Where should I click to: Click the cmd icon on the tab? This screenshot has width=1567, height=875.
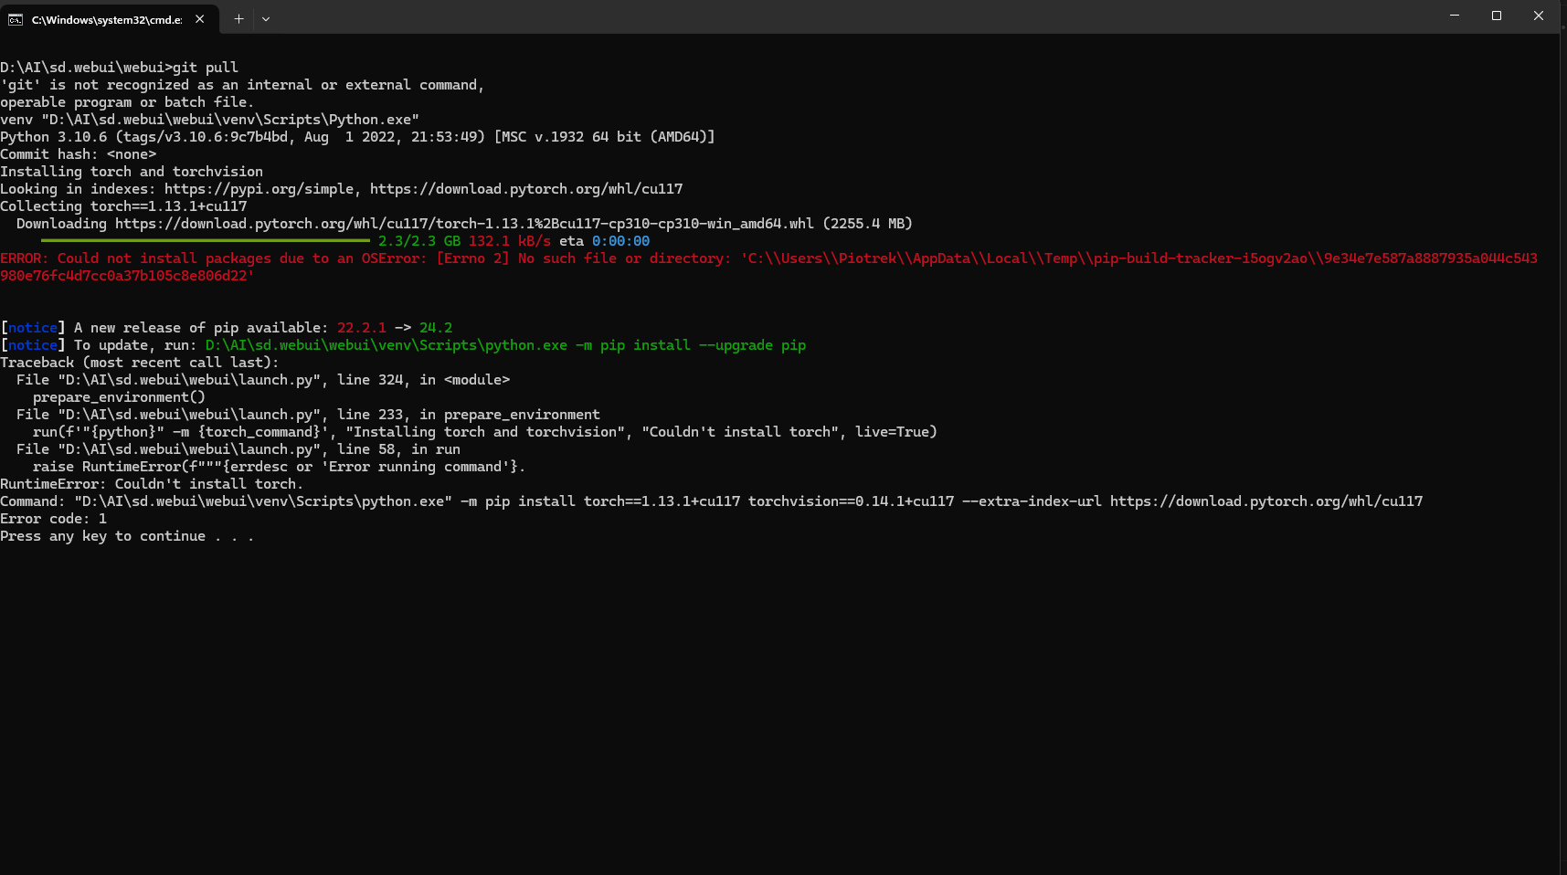(x=16, y=19)
